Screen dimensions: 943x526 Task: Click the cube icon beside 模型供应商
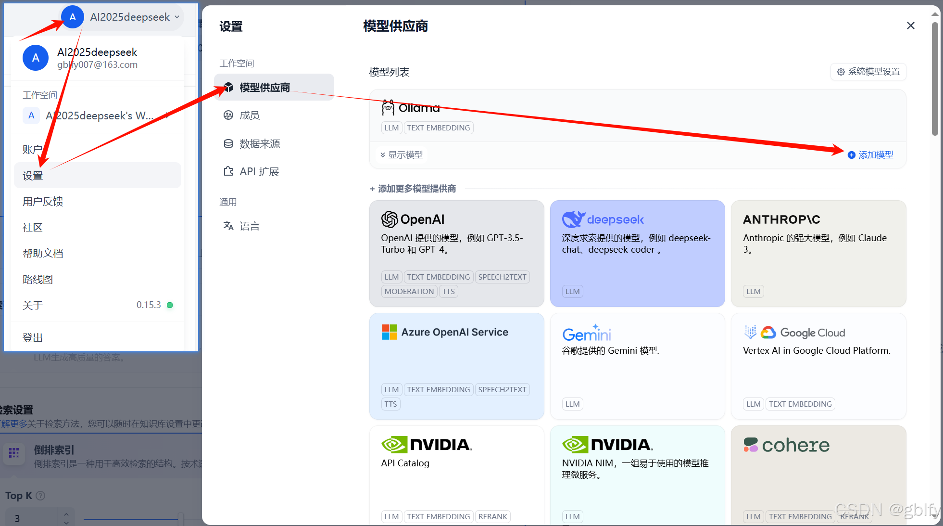tap(229, 87)
